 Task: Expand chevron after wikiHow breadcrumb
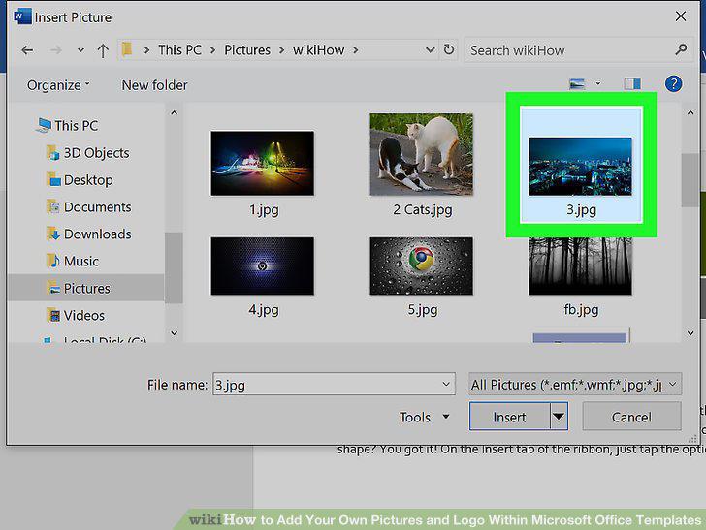pyautogui.click(x=356, y=50)
